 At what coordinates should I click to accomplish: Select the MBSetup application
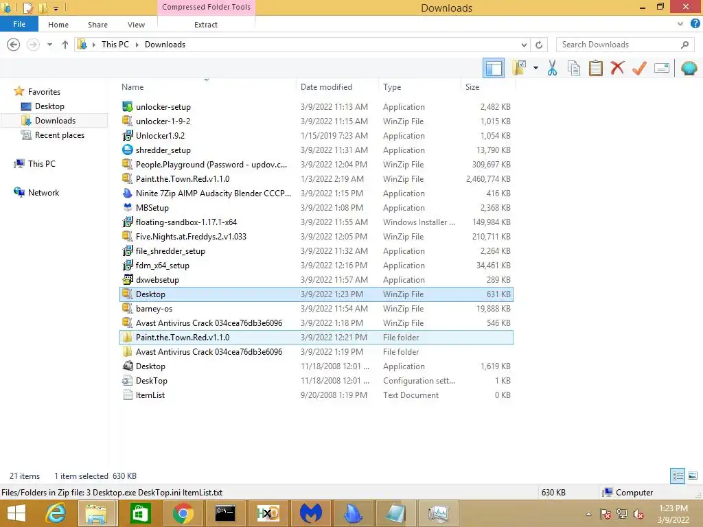[x=316, y=207]
